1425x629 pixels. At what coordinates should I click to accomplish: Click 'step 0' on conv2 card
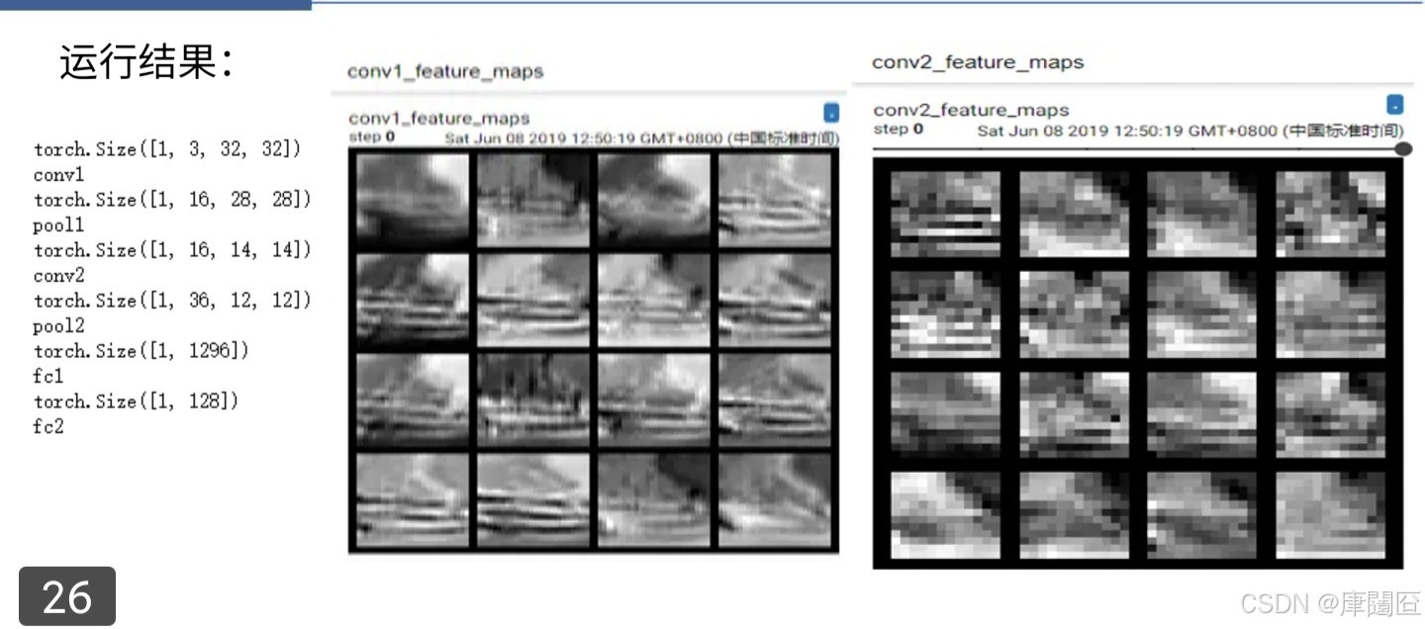tap(899, 129)
